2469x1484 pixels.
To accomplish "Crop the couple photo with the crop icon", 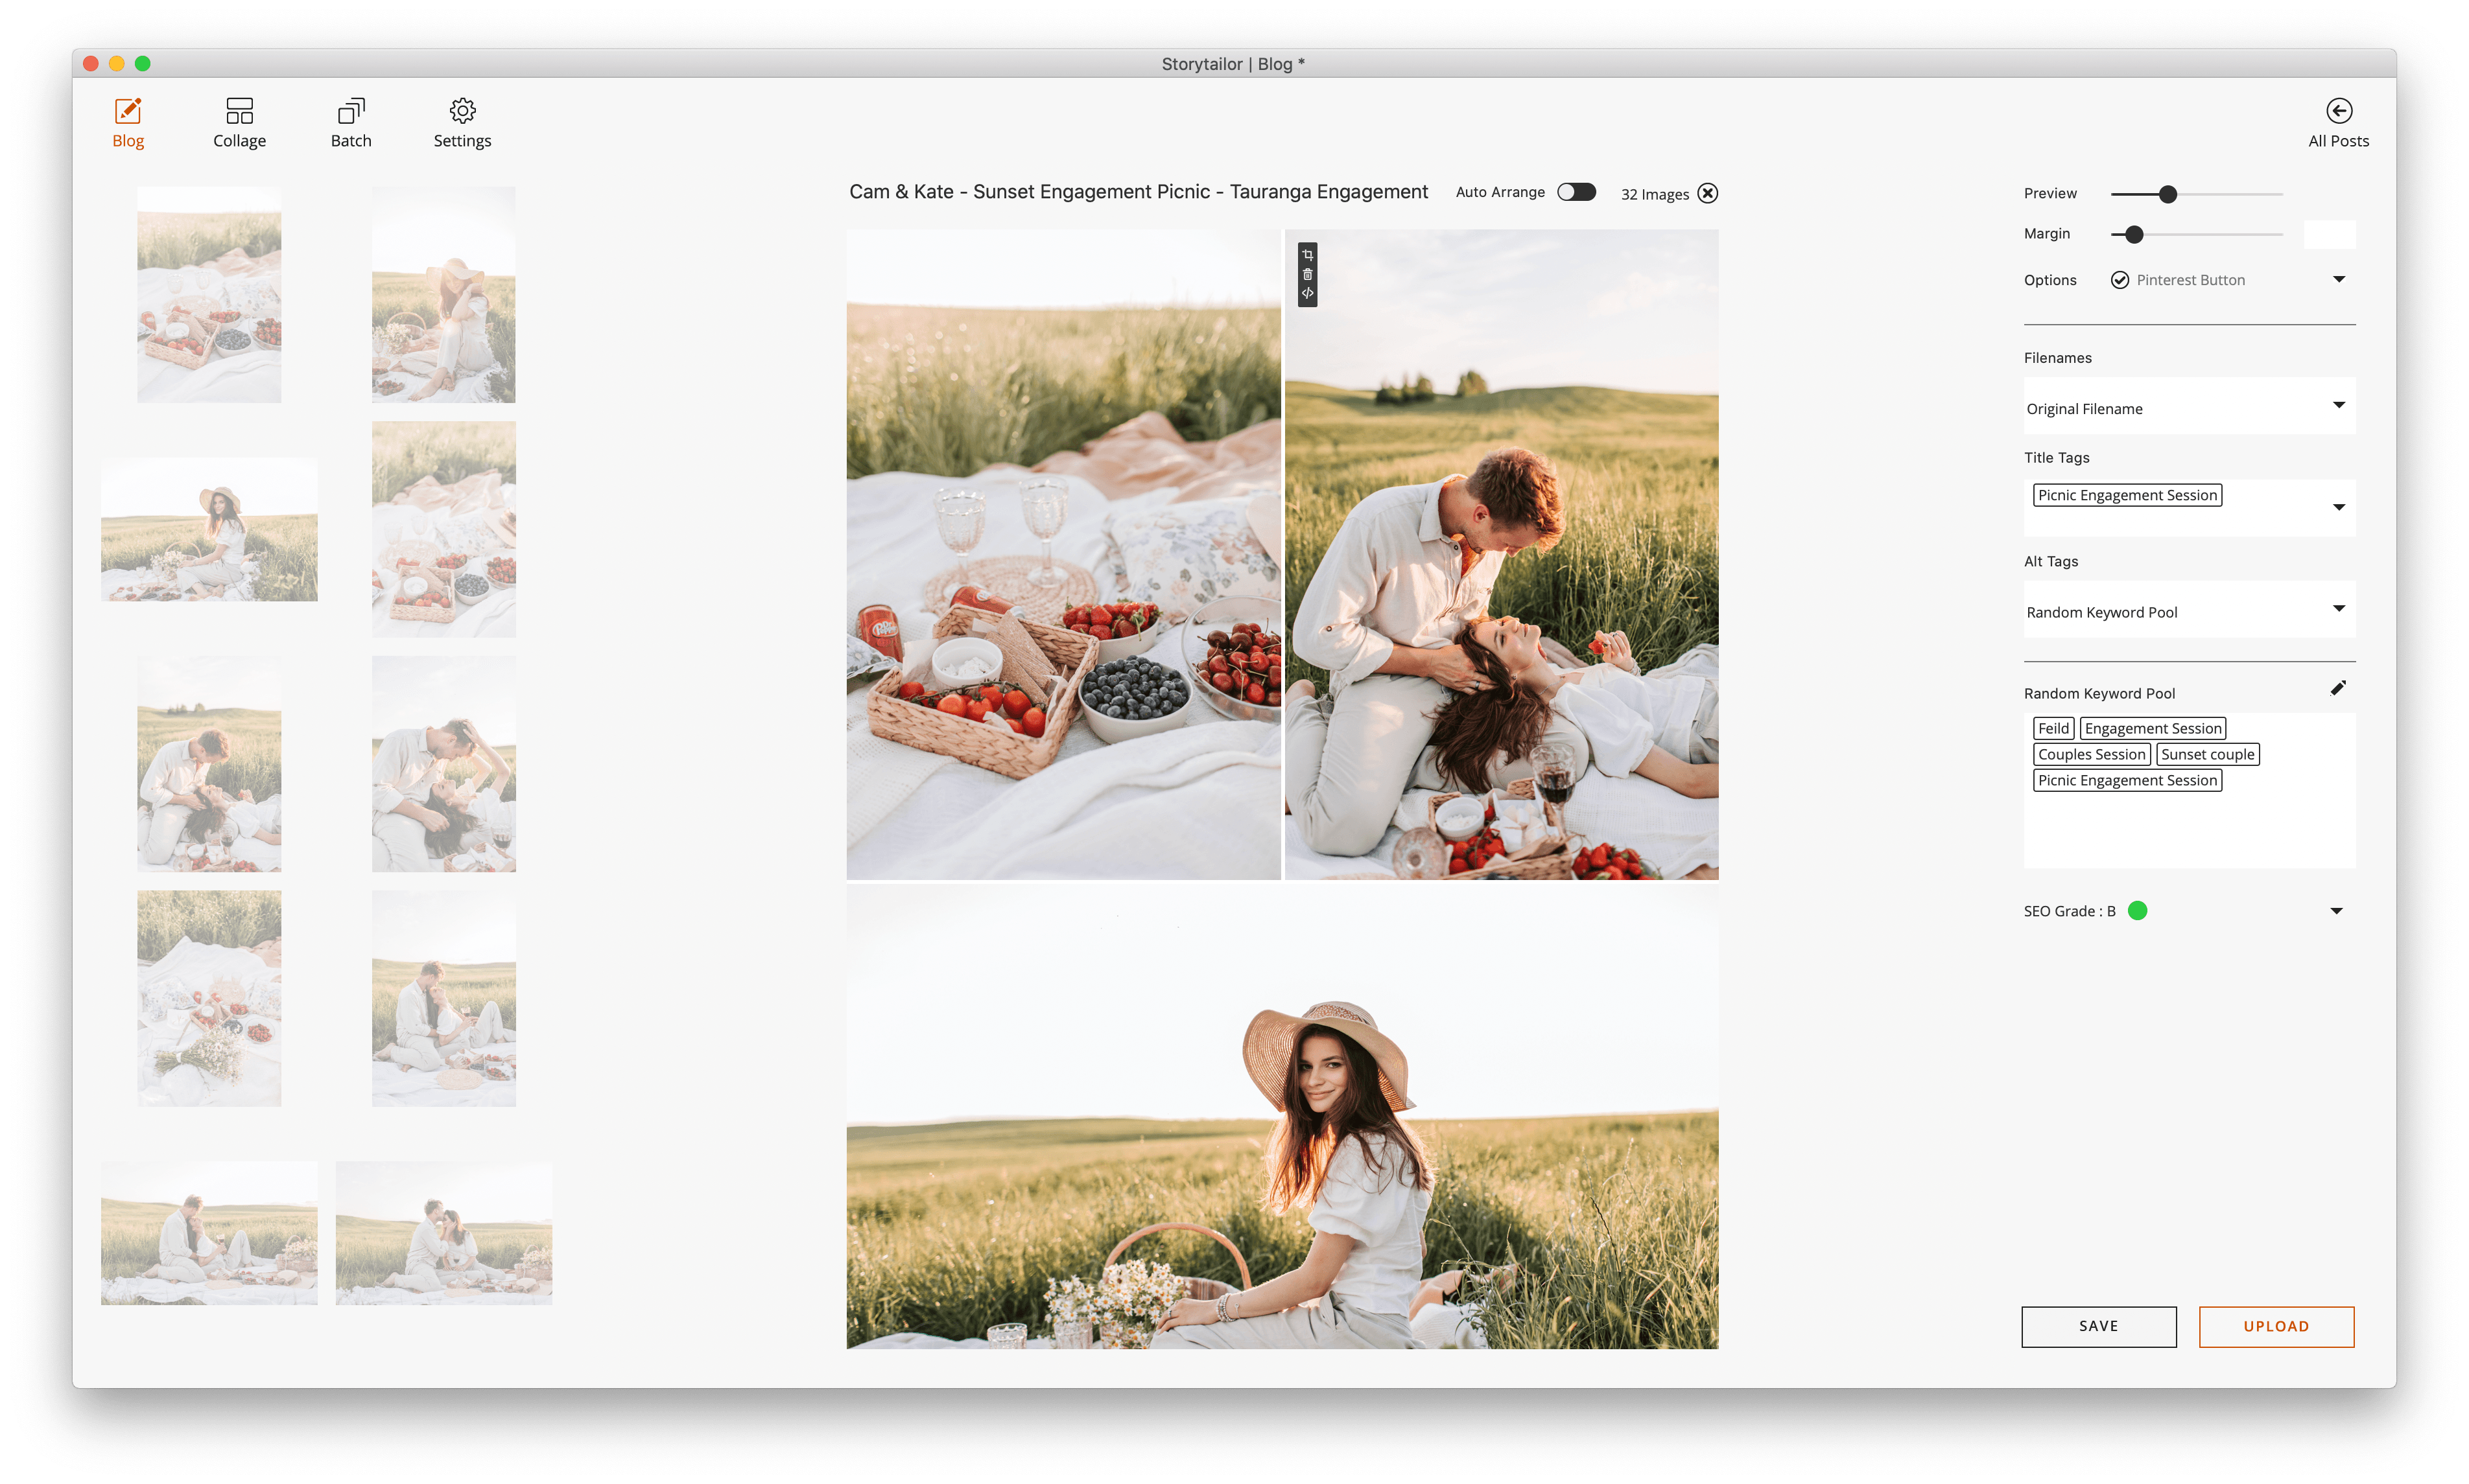I will pos(1308,255).
